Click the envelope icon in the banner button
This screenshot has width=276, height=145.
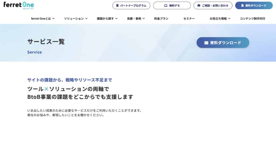coord(206,43)
